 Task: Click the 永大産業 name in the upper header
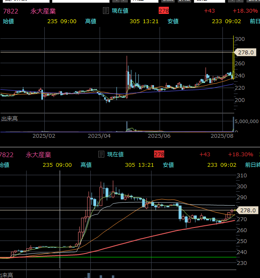tap(43, 11)
